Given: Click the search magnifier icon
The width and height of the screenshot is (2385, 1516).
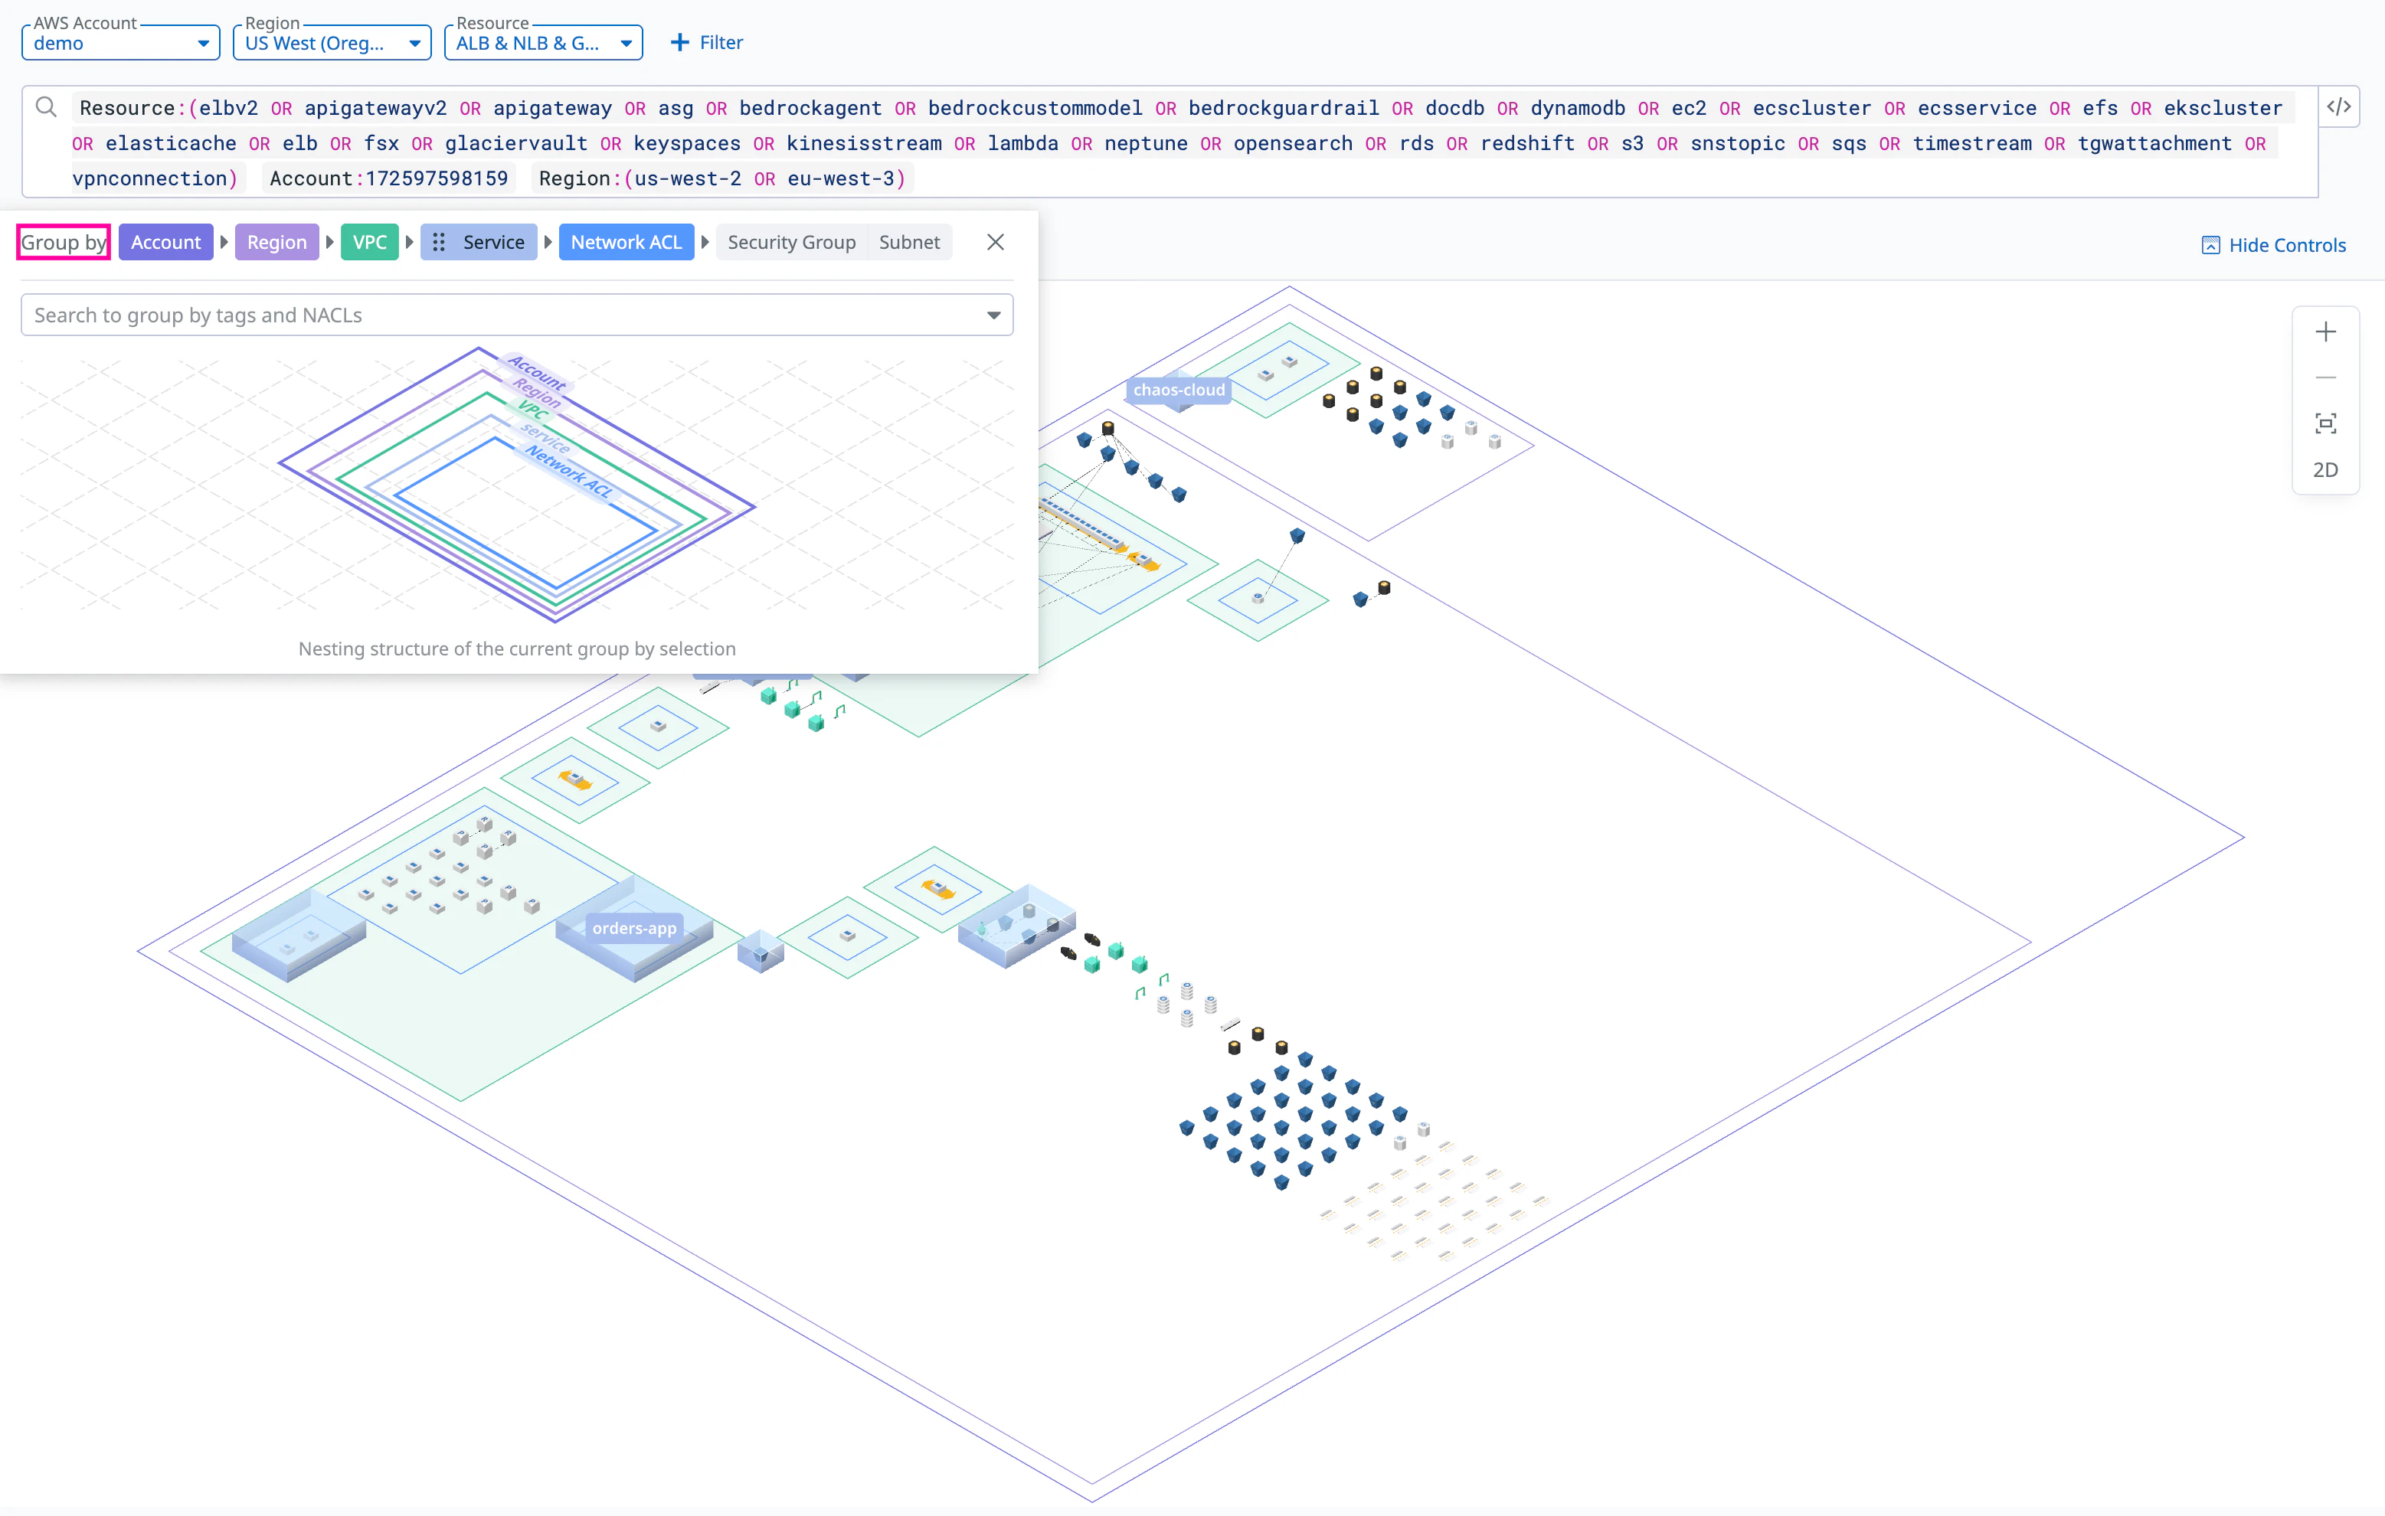Looking at the screenshot, I should (x=47, y=107).
